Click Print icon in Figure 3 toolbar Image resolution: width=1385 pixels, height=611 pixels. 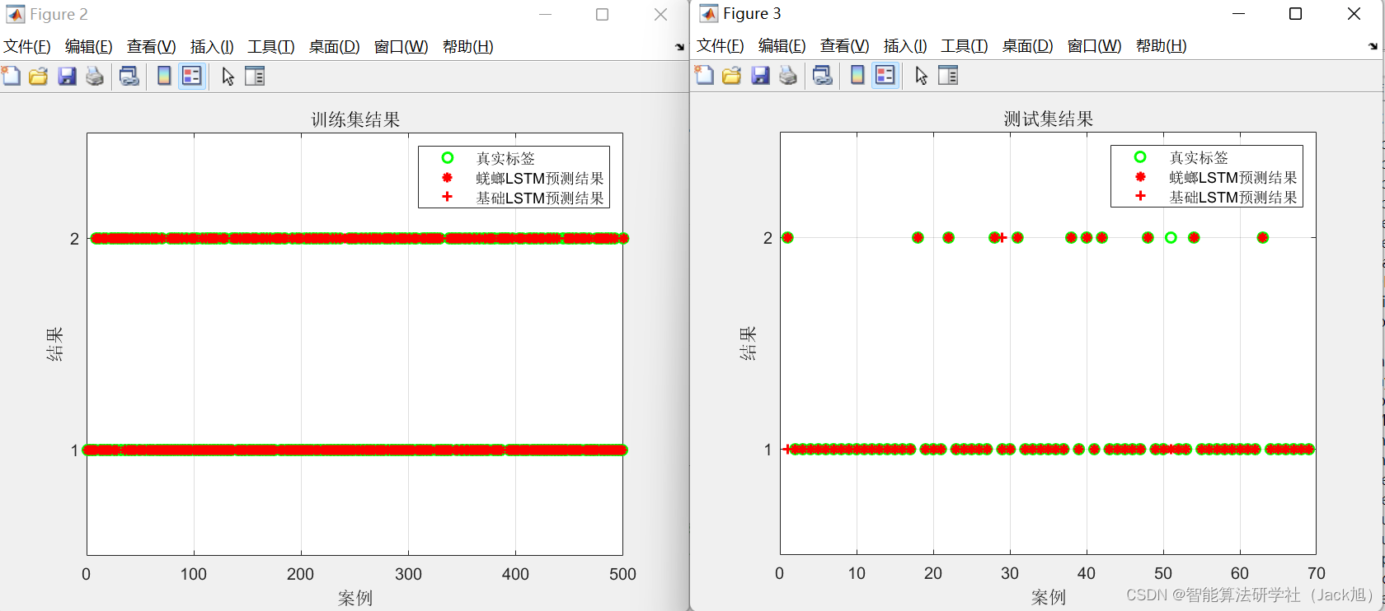(x=788, y=76)
